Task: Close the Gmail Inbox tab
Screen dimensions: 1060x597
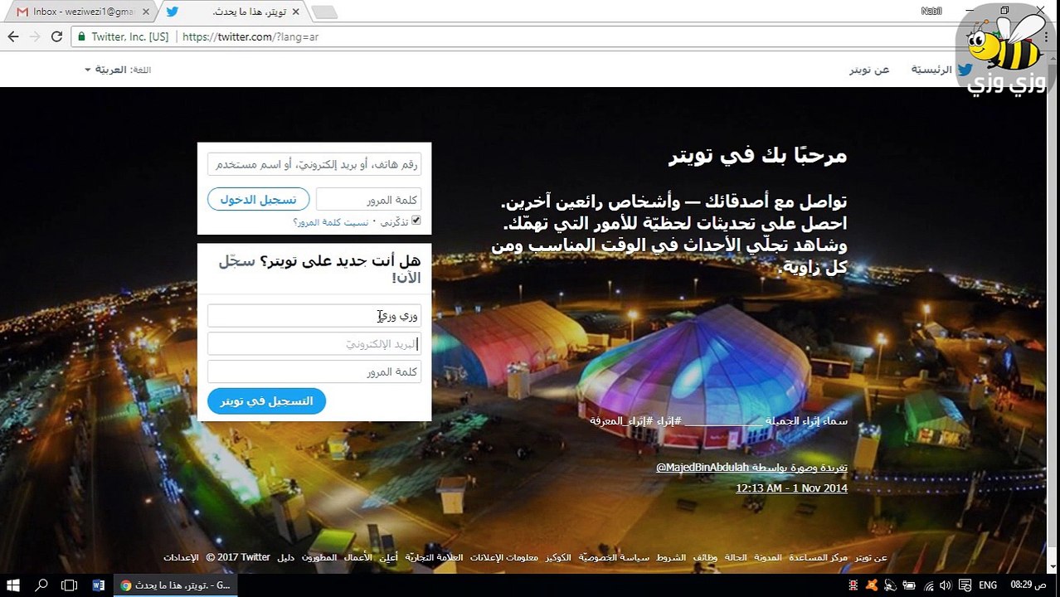Action: click(x=146, y=12)
